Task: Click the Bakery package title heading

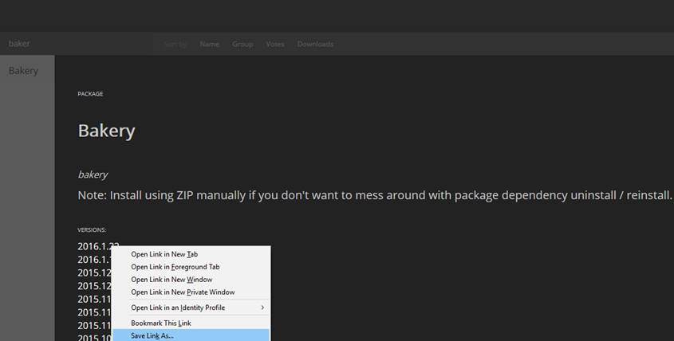Action: coord(106,131)
